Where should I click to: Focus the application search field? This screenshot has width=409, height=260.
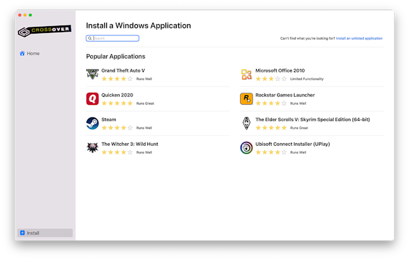[112, 38]
